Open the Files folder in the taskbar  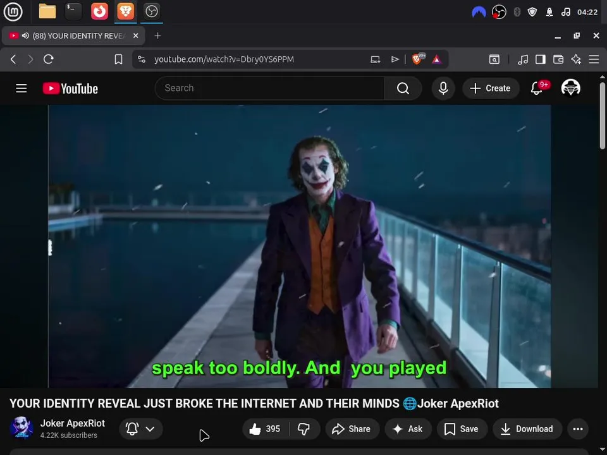click(47, 11)
